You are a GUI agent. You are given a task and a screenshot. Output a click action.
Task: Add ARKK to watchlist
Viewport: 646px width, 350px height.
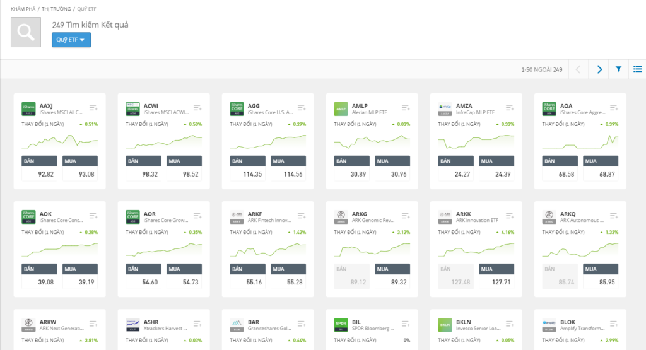(510, 216)
